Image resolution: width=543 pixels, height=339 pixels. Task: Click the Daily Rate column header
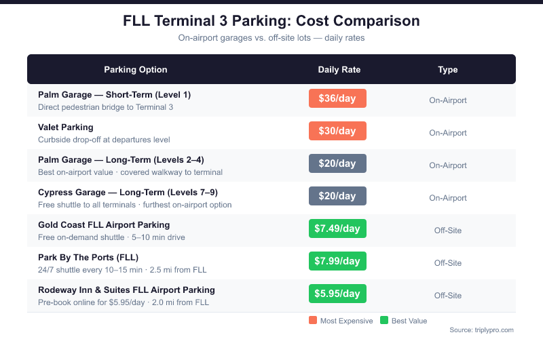339,70
